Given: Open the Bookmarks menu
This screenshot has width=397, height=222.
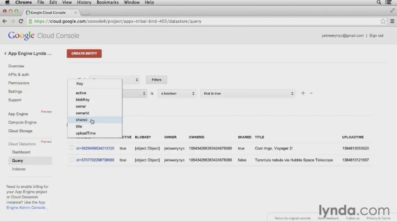Looking at the screenshot, I should click(108, 2).
